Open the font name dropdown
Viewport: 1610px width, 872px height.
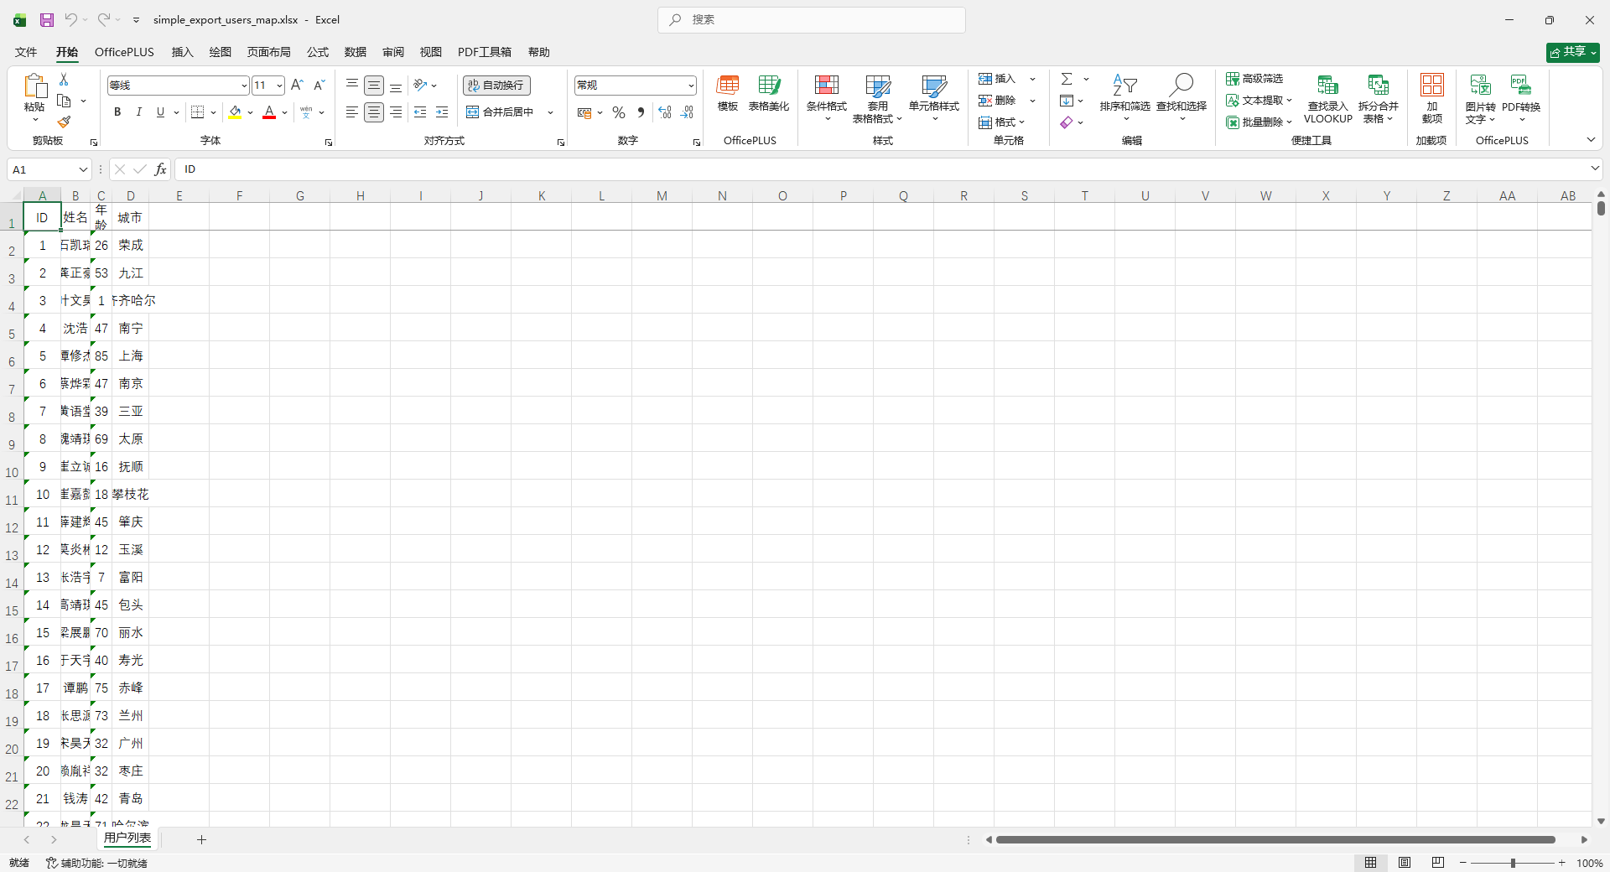coord(244,86)
